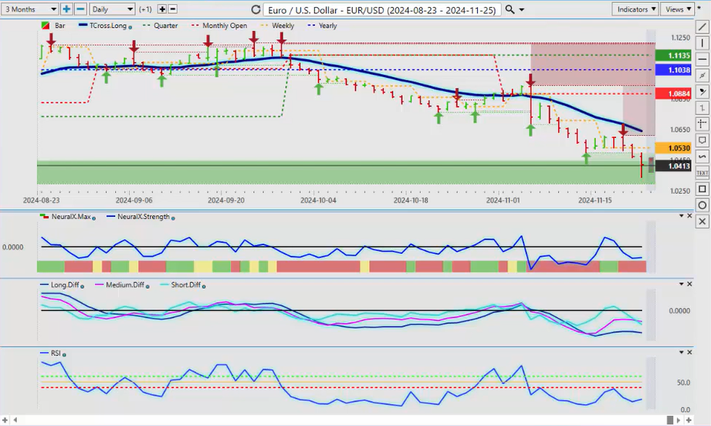Click the blue plus zoom-in button
The height and width of the screenshot is (426, 711).
pos(66,9)
